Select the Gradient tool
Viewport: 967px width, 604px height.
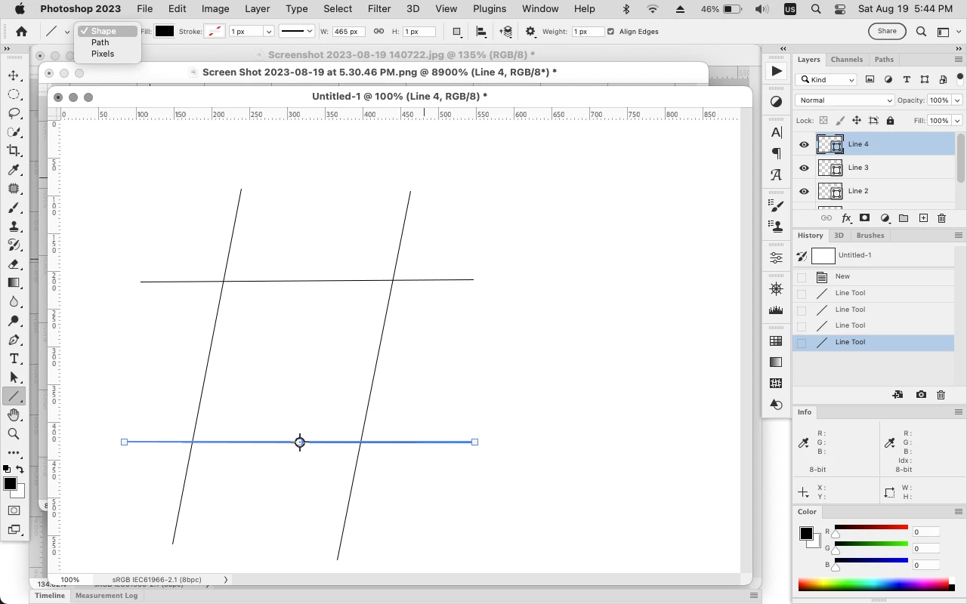click(x=14, y=283)
